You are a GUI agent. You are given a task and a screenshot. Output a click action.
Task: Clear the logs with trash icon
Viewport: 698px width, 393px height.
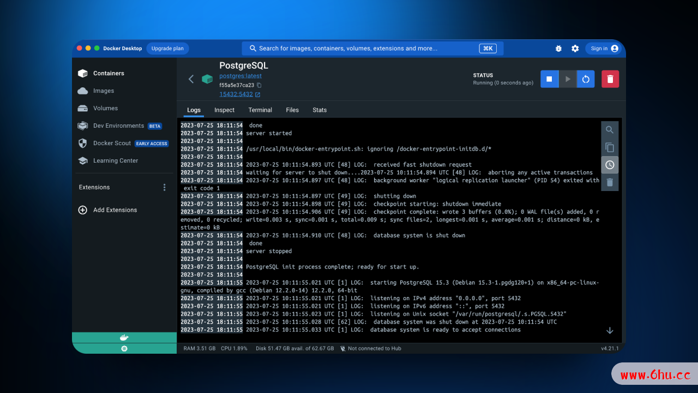coord(610,182)
